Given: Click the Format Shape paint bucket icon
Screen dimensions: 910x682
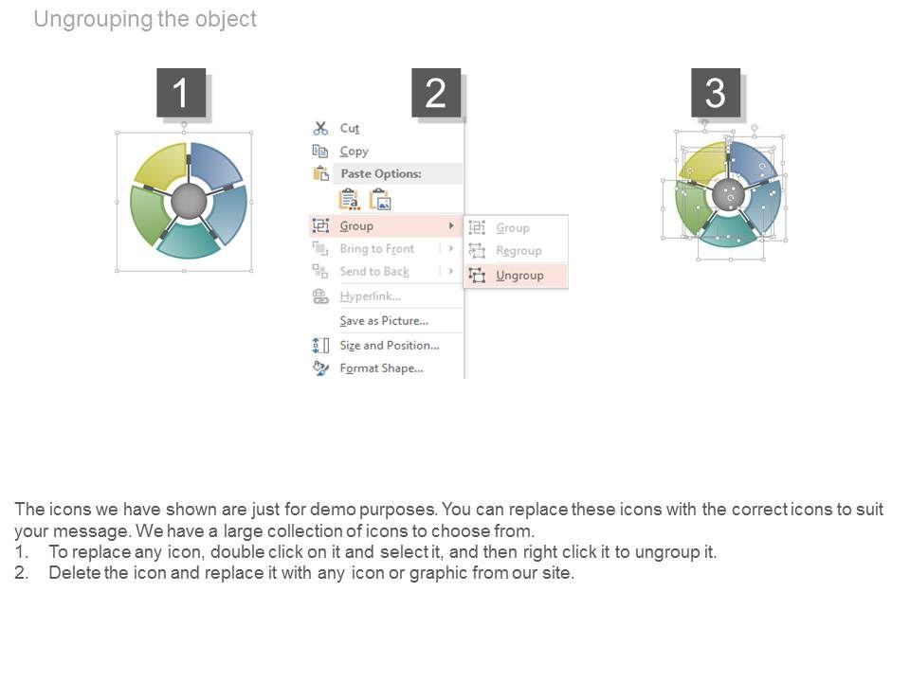Looking at the screenshot, I should point(320,368).
